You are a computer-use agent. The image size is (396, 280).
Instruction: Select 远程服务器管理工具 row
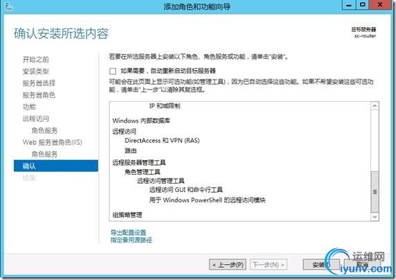139,162
